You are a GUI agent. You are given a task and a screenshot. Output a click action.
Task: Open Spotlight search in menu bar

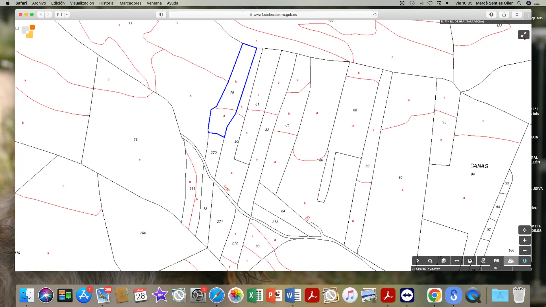point(519,3)
